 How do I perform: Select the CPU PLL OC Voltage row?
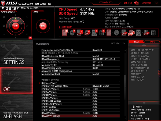(80, 101)
